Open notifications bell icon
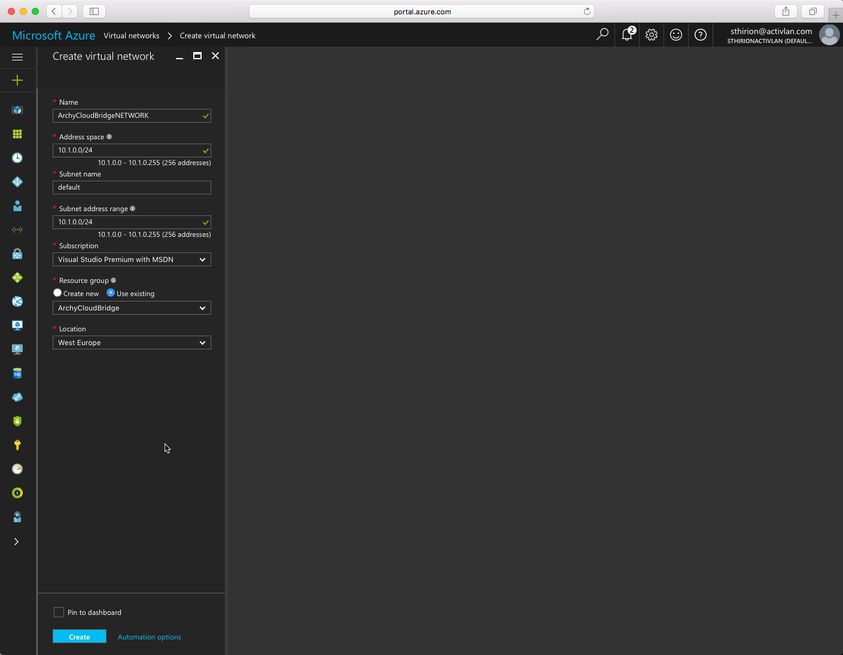Screen dimensions: 843x655 tap(627, 35)
